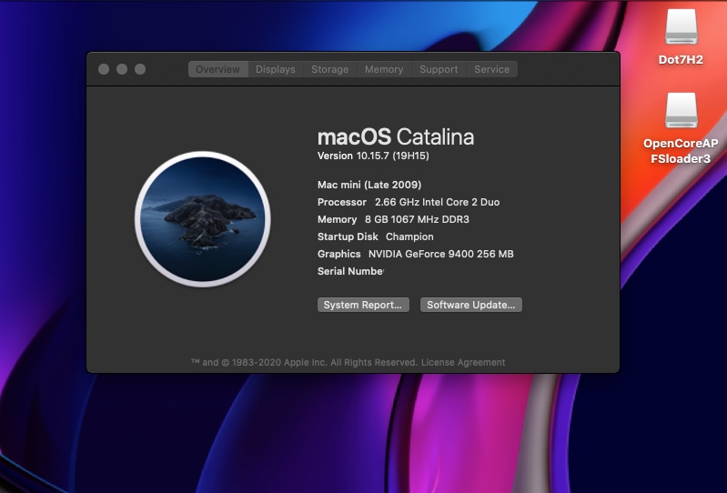
Task: Switch to the Displays tab
Action: [x=276, y=69]
